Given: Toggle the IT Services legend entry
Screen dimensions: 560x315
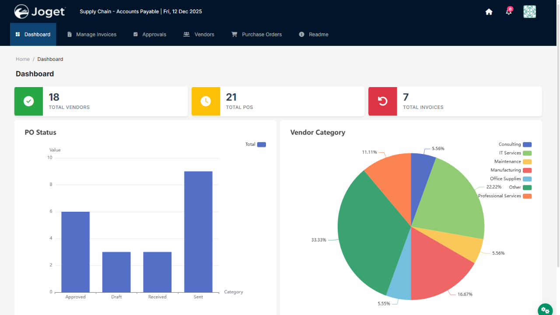Looking at the screenshot, I should 515,153.
